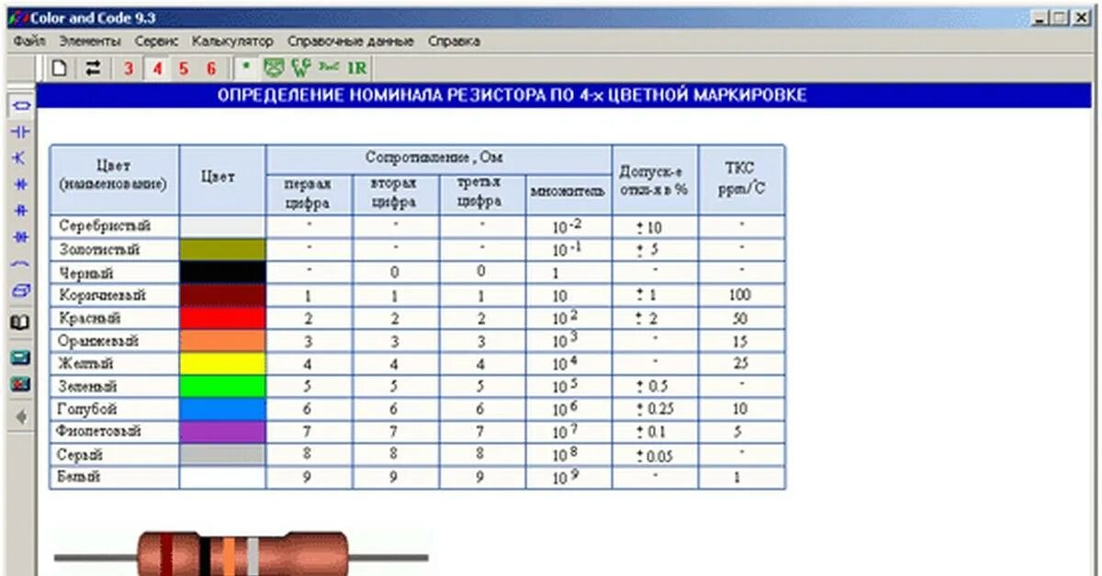Click the black color swatch in table
Viewport: 1102px width, 576px height.
(x=222, y=272)
